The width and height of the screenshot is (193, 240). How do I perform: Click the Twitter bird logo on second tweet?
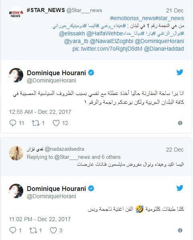pyautogui.click(x=180, y=188)
